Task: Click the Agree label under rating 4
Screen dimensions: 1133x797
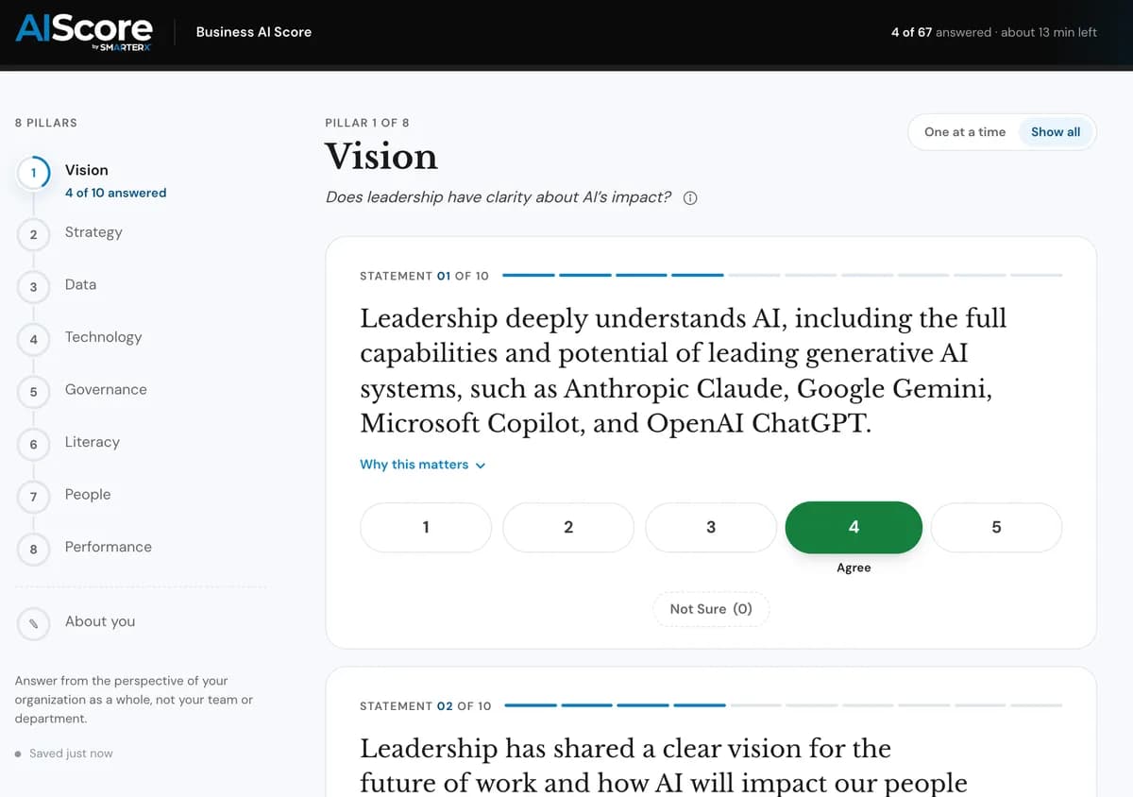Action: point(854,568)
